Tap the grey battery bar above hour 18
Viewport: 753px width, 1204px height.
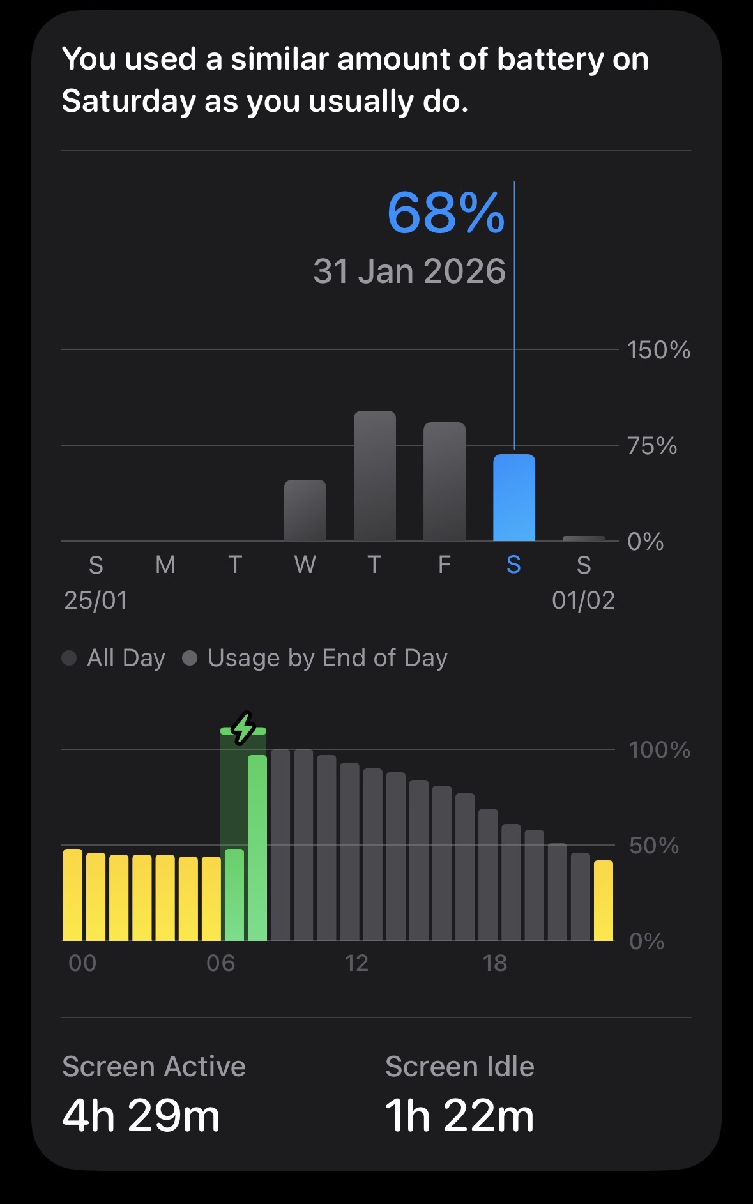pyautogui.click(x=488, y=874)
